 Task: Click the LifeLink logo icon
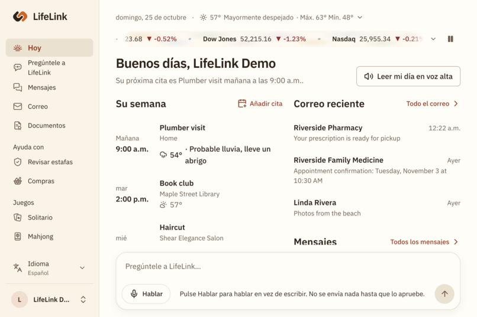coord(20,17)
